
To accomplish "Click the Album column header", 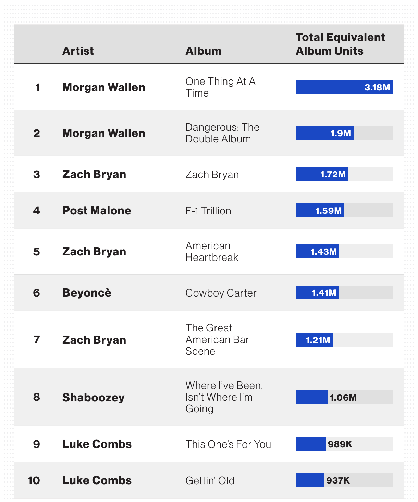I will point(203,51).
